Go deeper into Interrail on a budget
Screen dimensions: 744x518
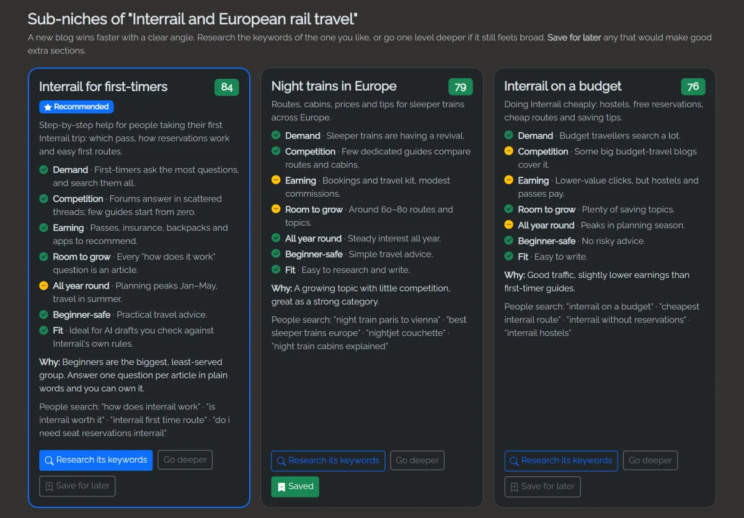650,461
